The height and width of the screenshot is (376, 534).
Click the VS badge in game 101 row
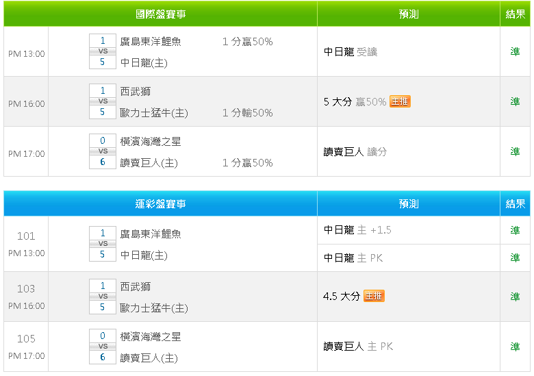[103, 244]
